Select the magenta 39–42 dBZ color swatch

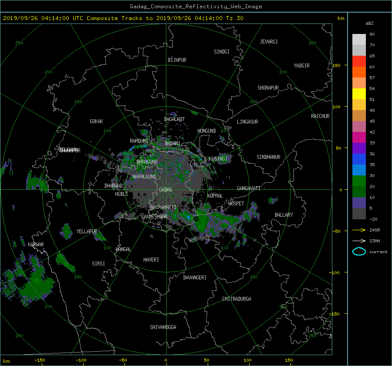click(x=359, y=137)
